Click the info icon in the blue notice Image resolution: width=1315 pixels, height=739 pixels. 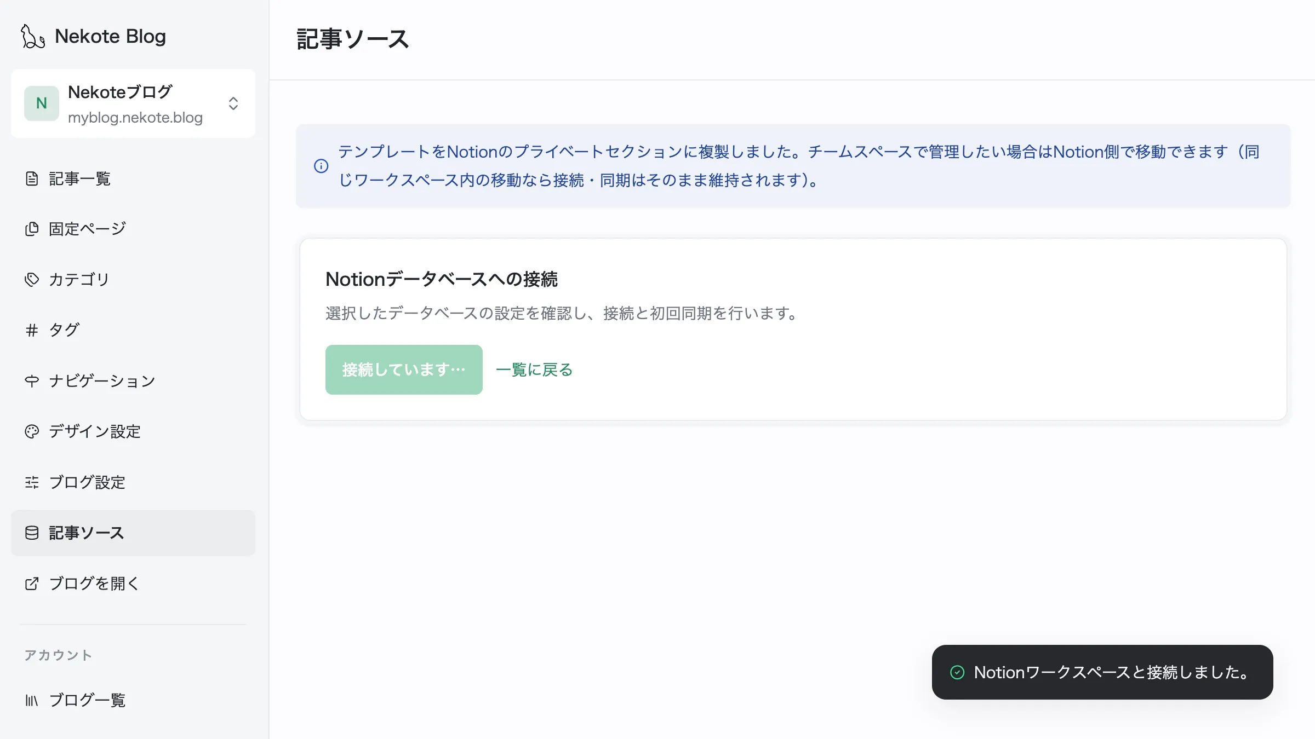[321, 166]
